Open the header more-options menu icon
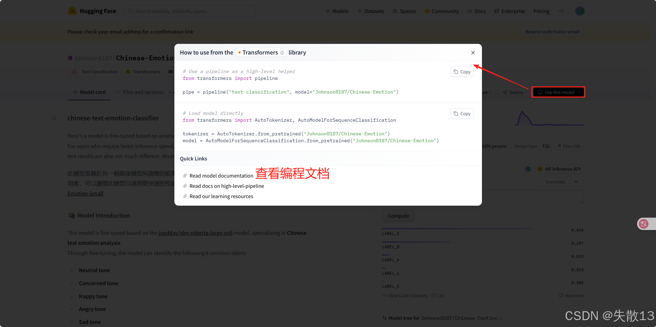The width and height of the screenshot is (656, 327). 561,11
